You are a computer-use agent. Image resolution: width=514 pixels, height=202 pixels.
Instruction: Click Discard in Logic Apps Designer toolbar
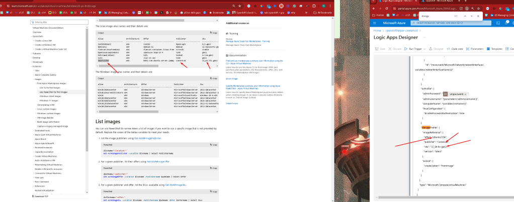point(395,49)
